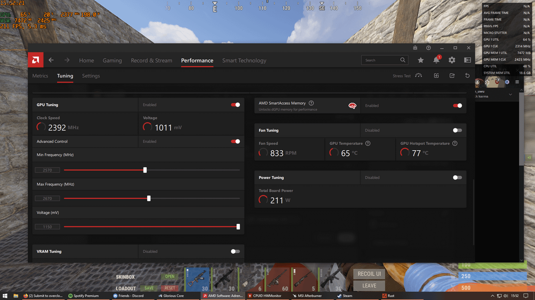Turn on VRAM Tuning

[x=234, y=251]
